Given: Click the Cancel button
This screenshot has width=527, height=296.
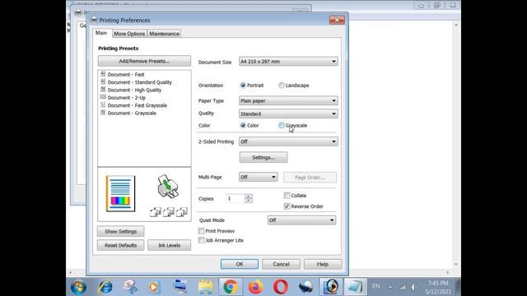Looking at the screenshot, I should pos(281,264).
